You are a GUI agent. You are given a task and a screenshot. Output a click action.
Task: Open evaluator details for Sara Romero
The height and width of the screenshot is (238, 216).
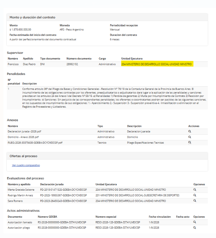(195, 201)
